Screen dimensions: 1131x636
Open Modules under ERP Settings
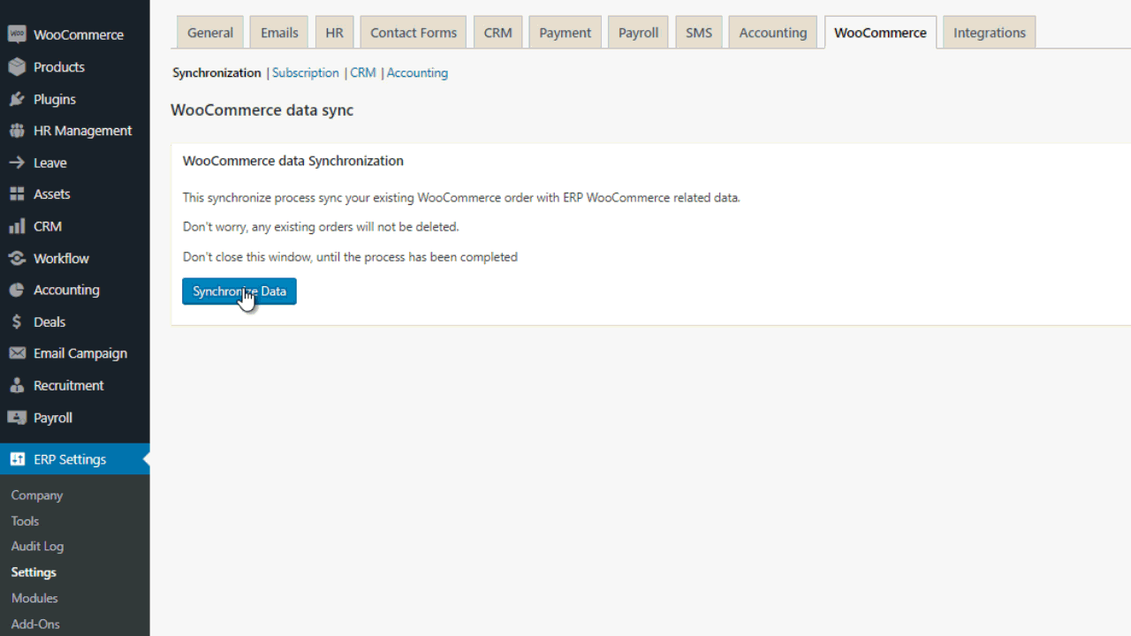tap(34, 598)
